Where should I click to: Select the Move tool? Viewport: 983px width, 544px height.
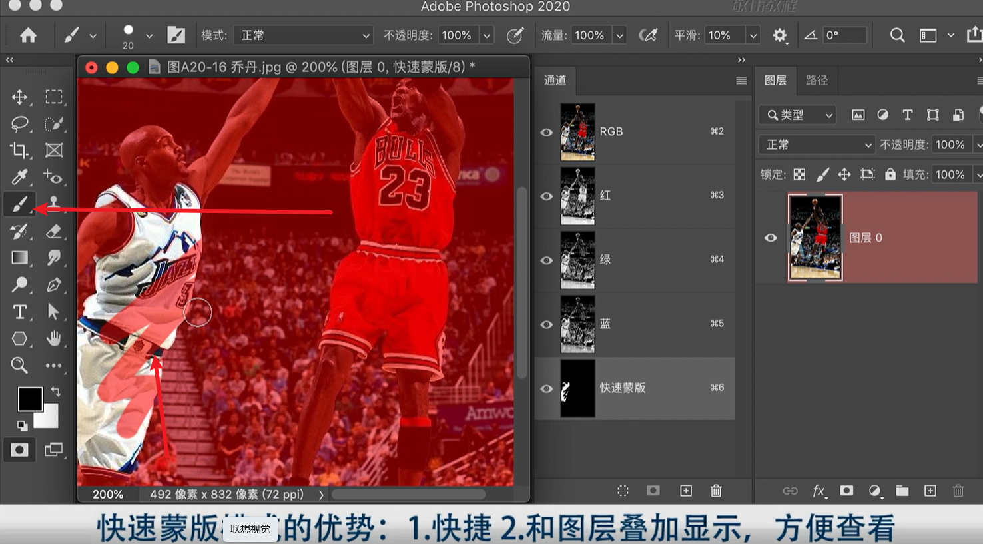pyautogui.click(x=19, y=97)
